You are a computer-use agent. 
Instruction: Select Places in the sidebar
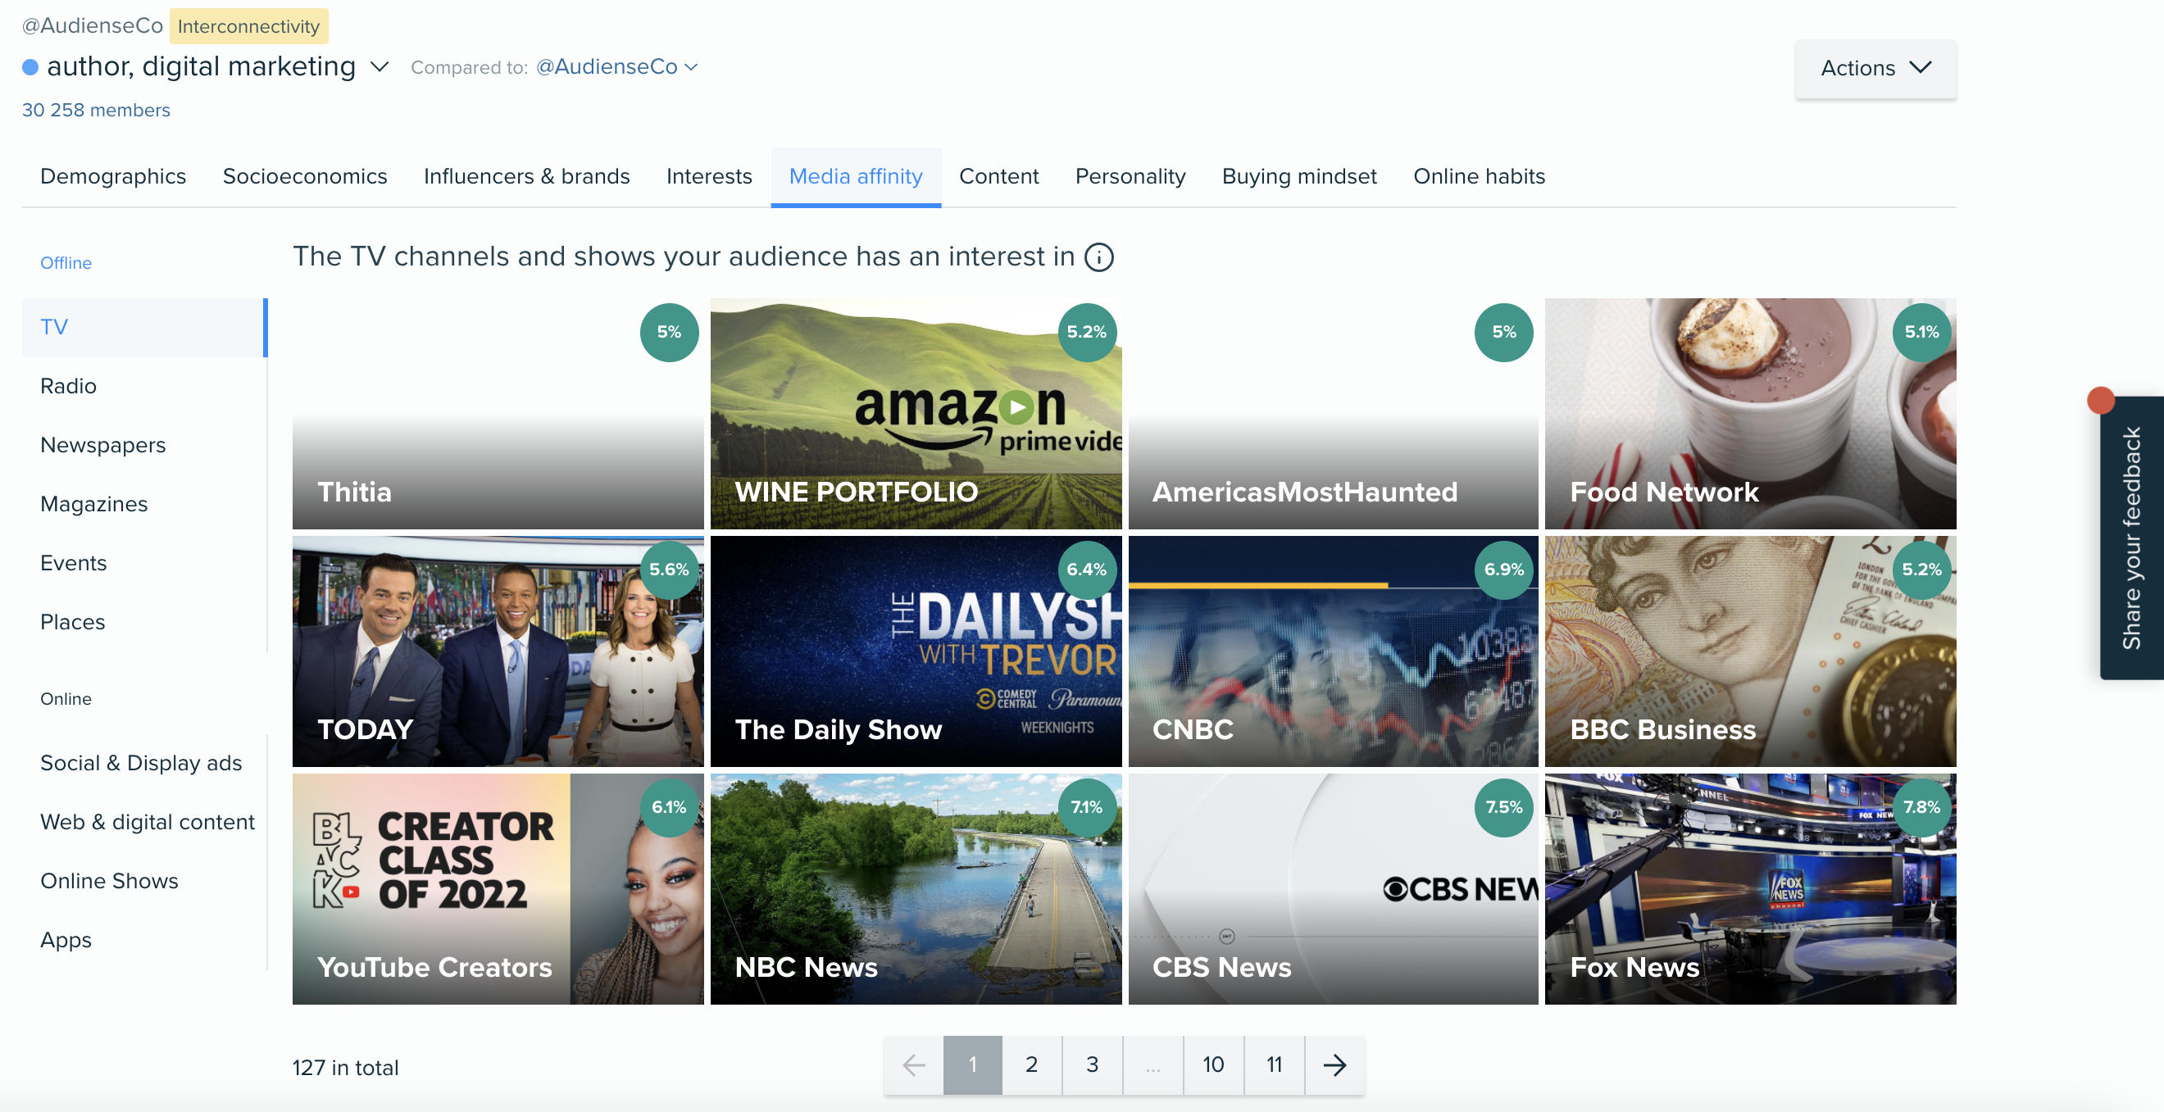pos(144,622)
